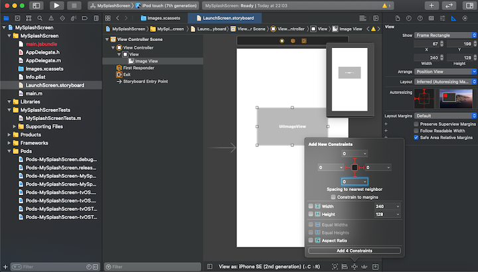Enable the Aspect Ratio constraint checkbox

[x=311, y=240]
